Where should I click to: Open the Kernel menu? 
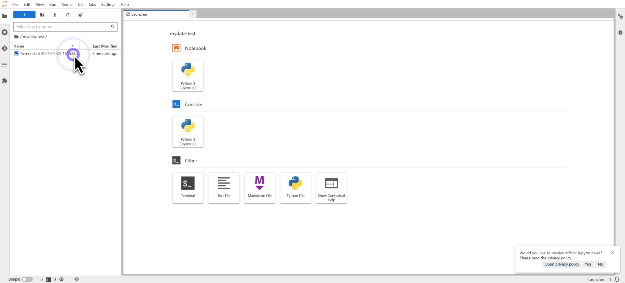click(x=67, y=5)
